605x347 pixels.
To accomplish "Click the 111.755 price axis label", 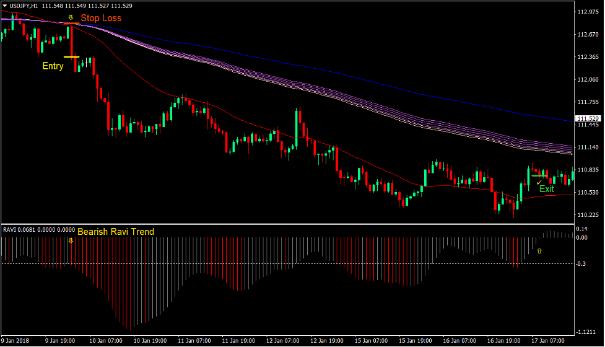I will (588, 102).
